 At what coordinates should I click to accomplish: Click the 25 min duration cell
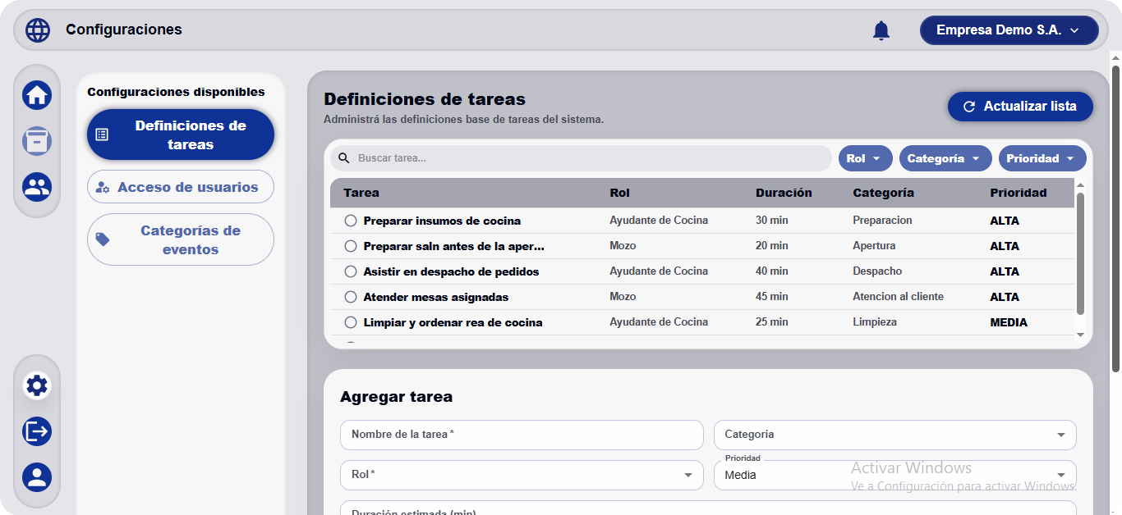point(771,322)
